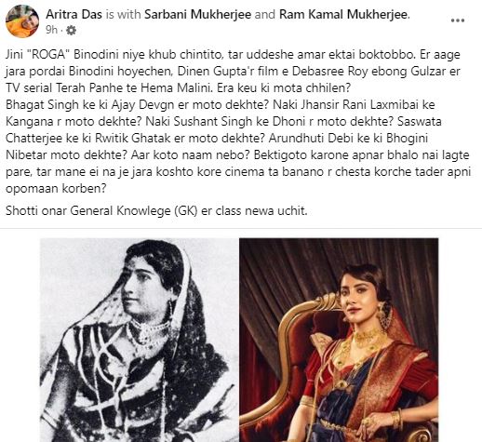The height and width of the screenshot is (442, 482).
Task: Visit tagged Ram Kamal Mukherjee's profile
Action: (x=343, y=14)
